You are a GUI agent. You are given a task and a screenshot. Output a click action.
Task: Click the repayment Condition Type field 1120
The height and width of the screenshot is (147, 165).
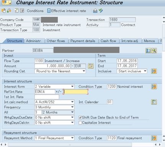pos(112,138)
